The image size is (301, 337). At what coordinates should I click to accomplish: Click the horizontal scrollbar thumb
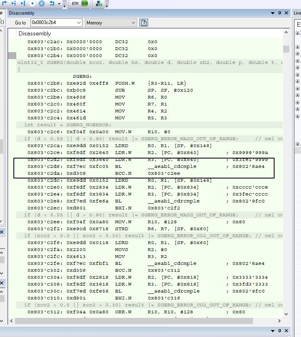[134, 321]
